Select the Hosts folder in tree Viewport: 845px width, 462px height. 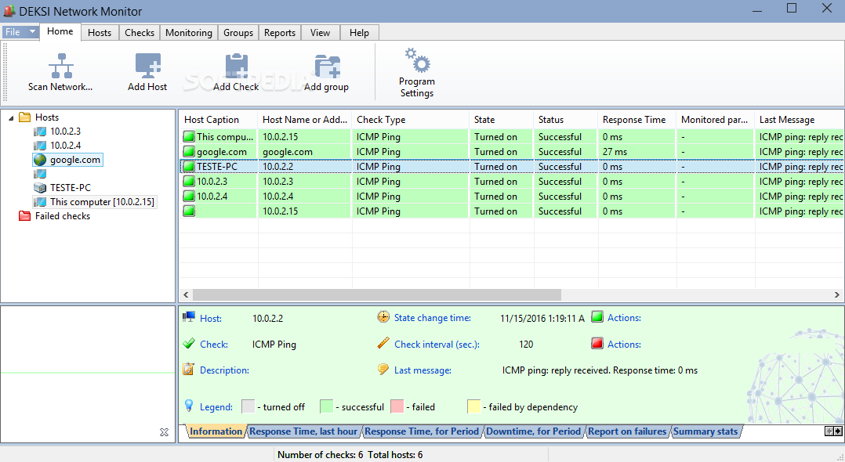click(x=47, y=117)
